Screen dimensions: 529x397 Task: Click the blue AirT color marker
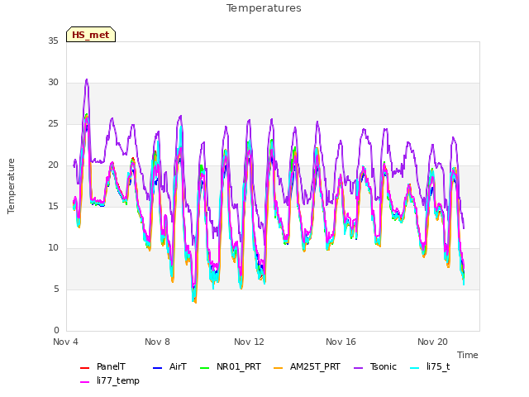point(158,367)
